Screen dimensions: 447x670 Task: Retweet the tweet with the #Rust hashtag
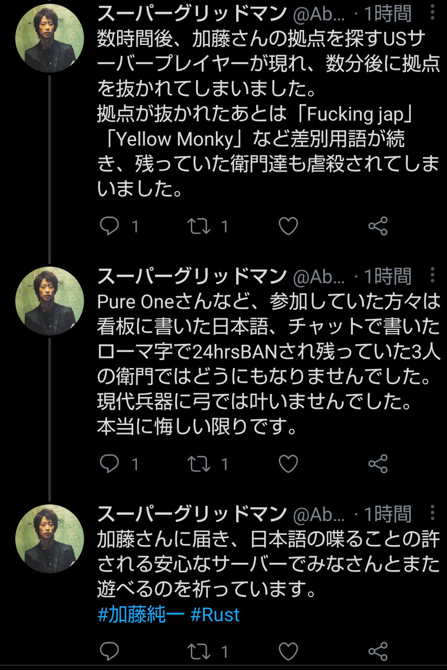click(x=199, y=651)
